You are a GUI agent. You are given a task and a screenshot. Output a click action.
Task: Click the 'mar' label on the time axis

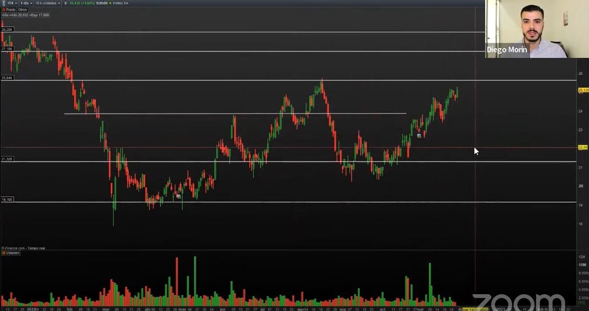(106, 309)
